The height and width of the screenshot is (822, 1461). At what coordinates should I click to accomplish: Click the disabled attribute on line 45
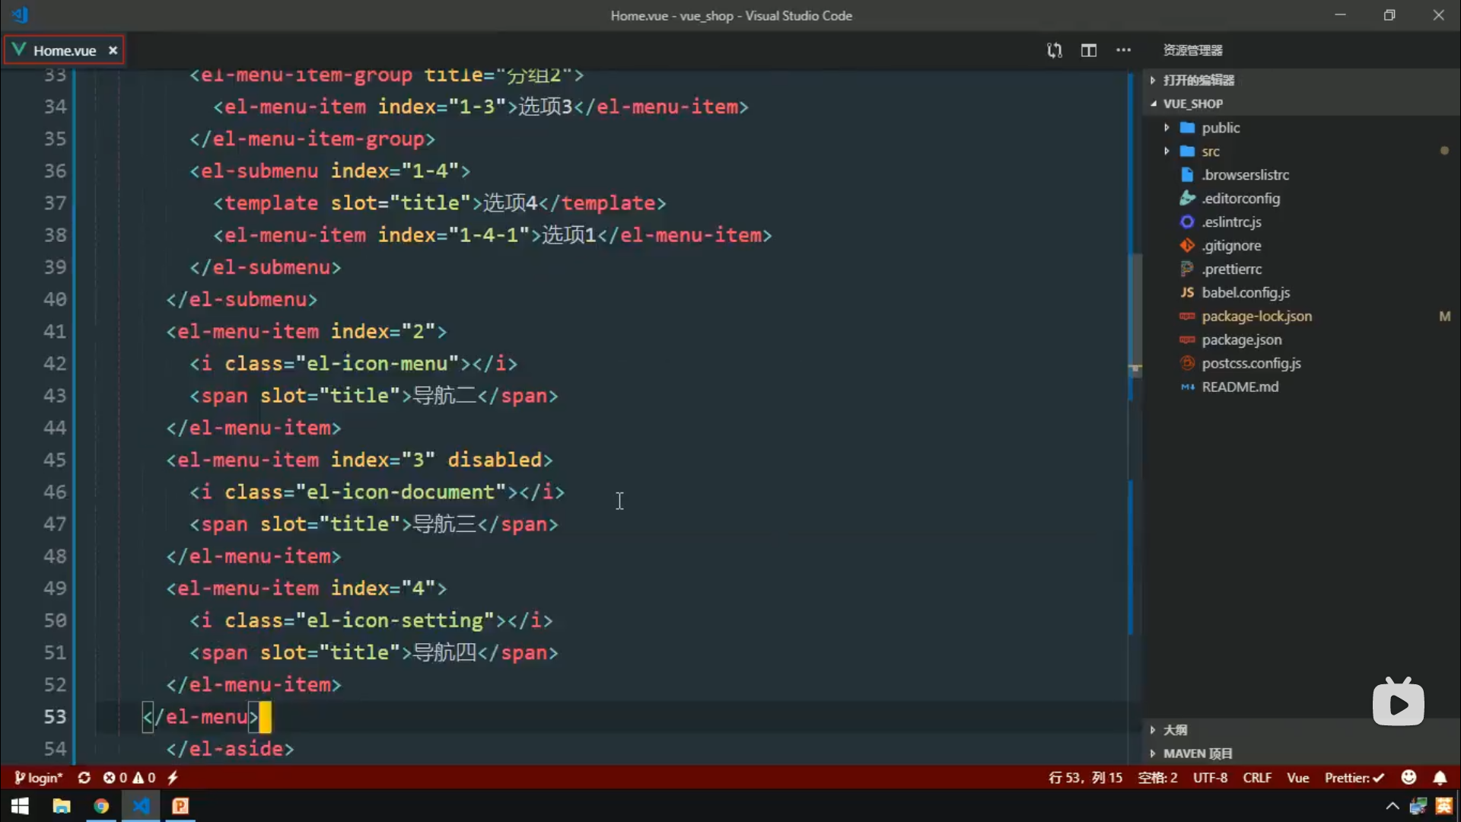[x=495, y=460]
